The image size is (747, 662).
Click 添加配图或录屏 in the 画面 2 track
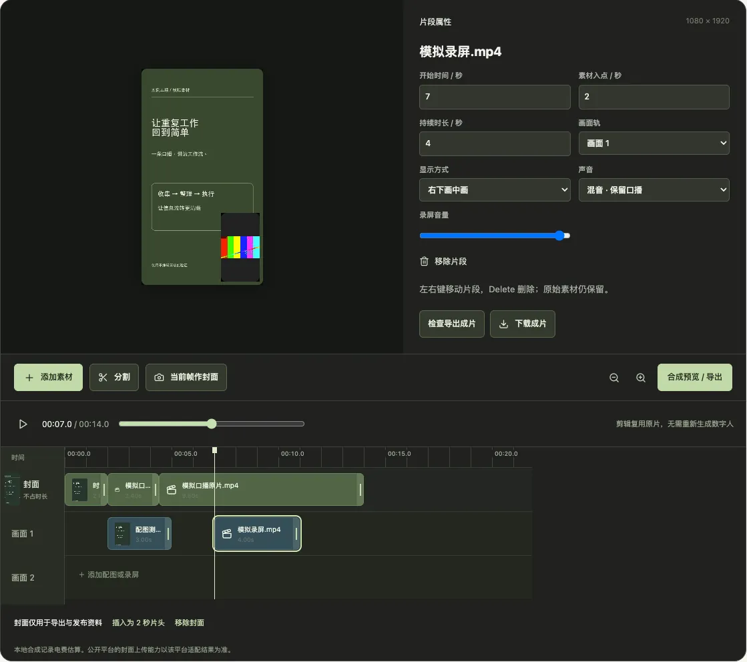pyautogui.click(x=109, y=575)
